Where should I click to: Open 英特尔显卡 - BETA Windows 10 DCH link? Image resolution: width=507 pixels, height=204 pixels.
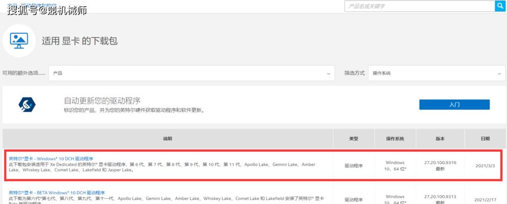point(57,193)
